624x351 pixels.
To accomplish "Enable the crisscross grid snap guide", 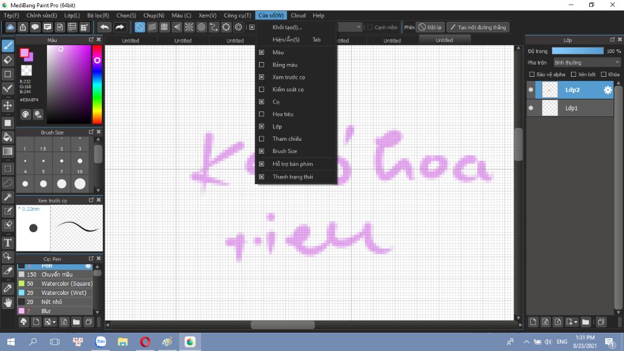I will coord(165,27).
